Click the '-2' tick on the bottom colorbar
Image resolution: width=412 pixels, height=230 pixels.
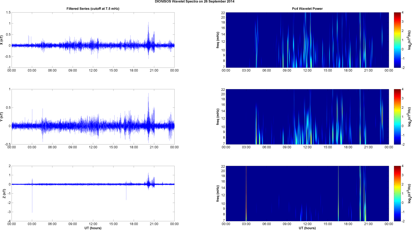[x=403, y=221]
